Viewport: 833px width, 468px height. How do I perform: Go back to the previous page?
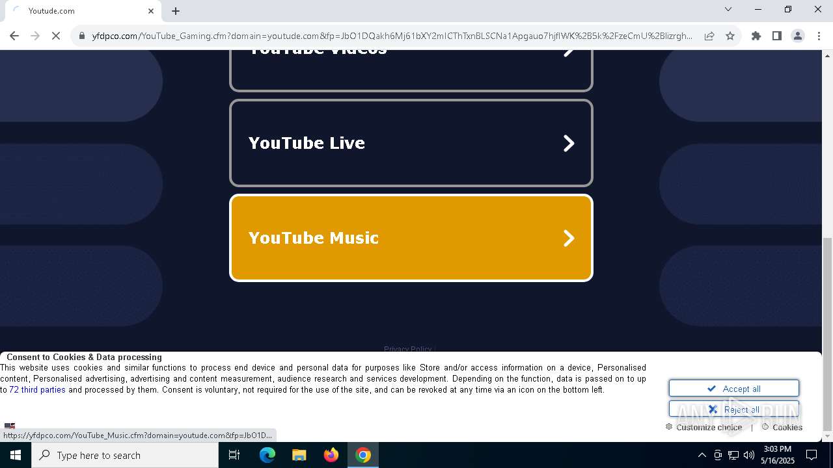14,36
